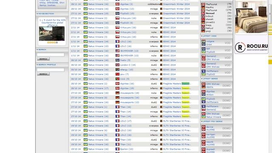272x153 pixels.
Task: Click the flag icon next to player jinxed11
Action: (x=203, y=22)
